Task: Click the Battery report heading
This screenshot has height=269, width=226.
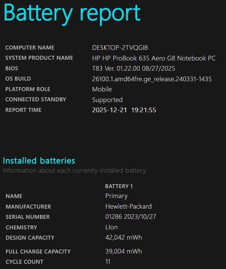Action: coord(72,13)
